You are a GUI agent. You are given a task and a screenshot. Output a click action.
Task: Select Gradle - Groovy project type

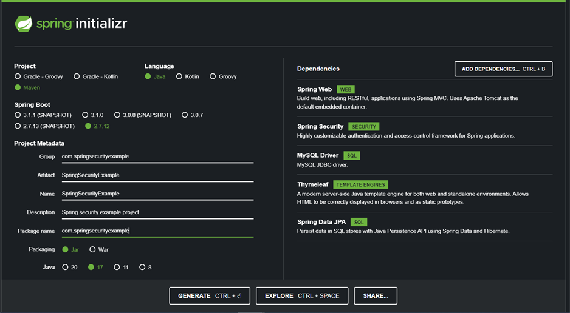click(18, 76)
